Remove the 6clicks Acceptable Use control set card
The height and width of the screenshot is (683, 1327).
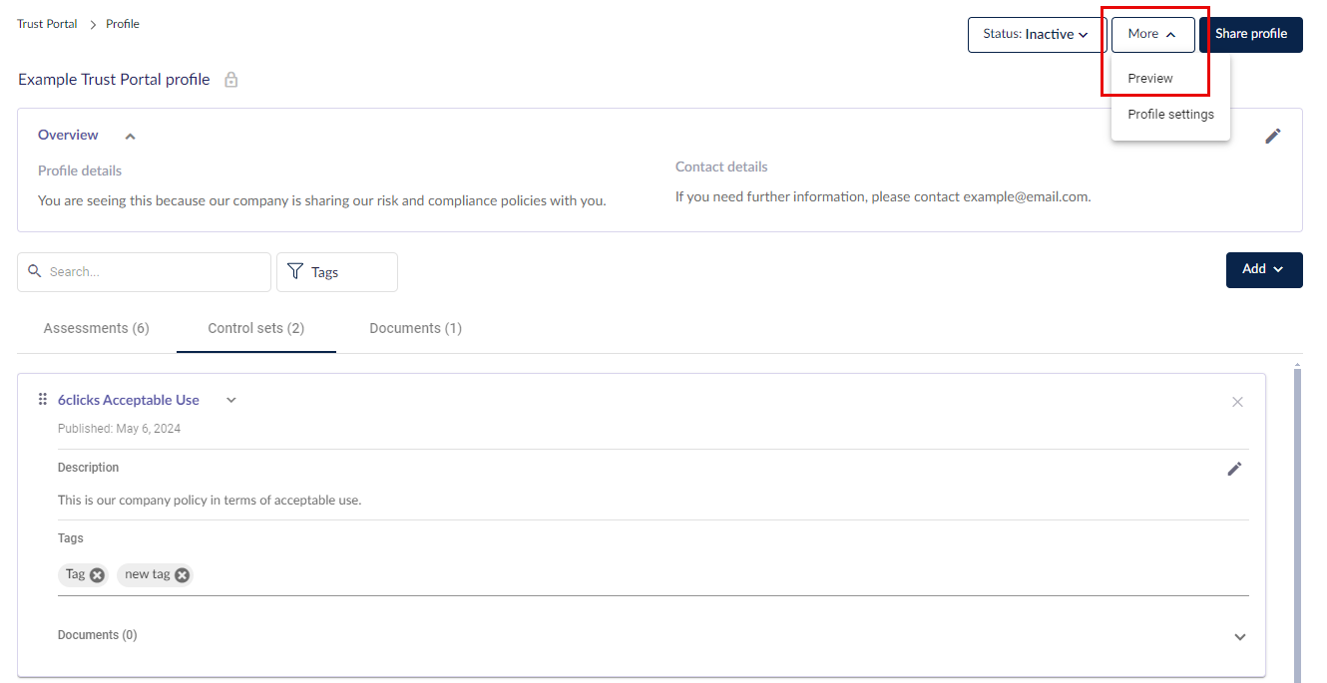1237,402
